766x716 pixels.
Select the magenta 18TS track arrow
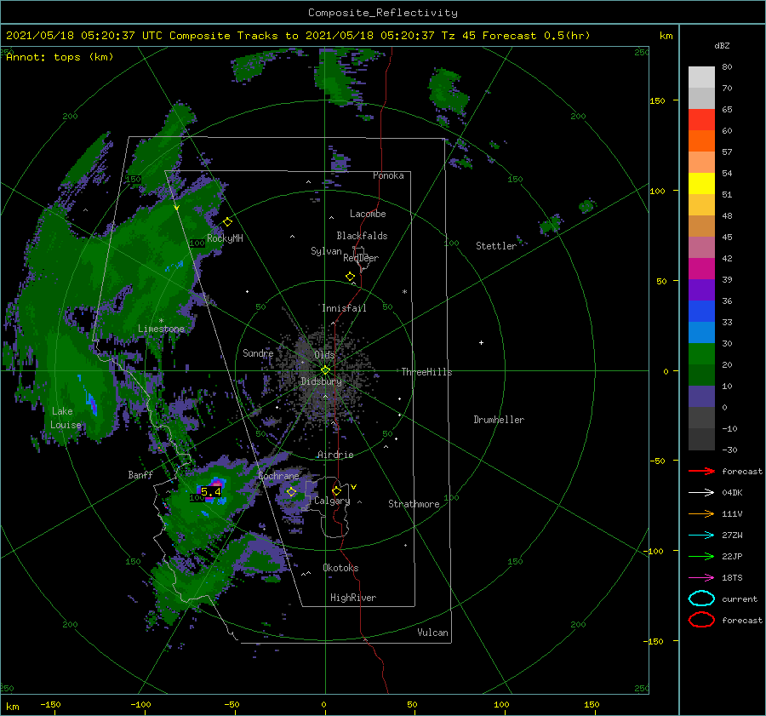[x=701, y=578]
